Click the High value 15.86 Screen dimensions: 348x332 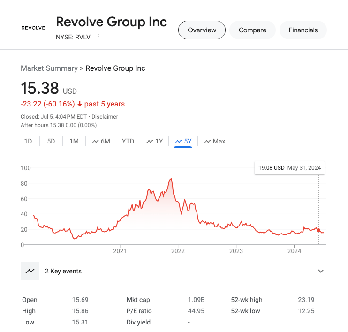coord(80,311)
